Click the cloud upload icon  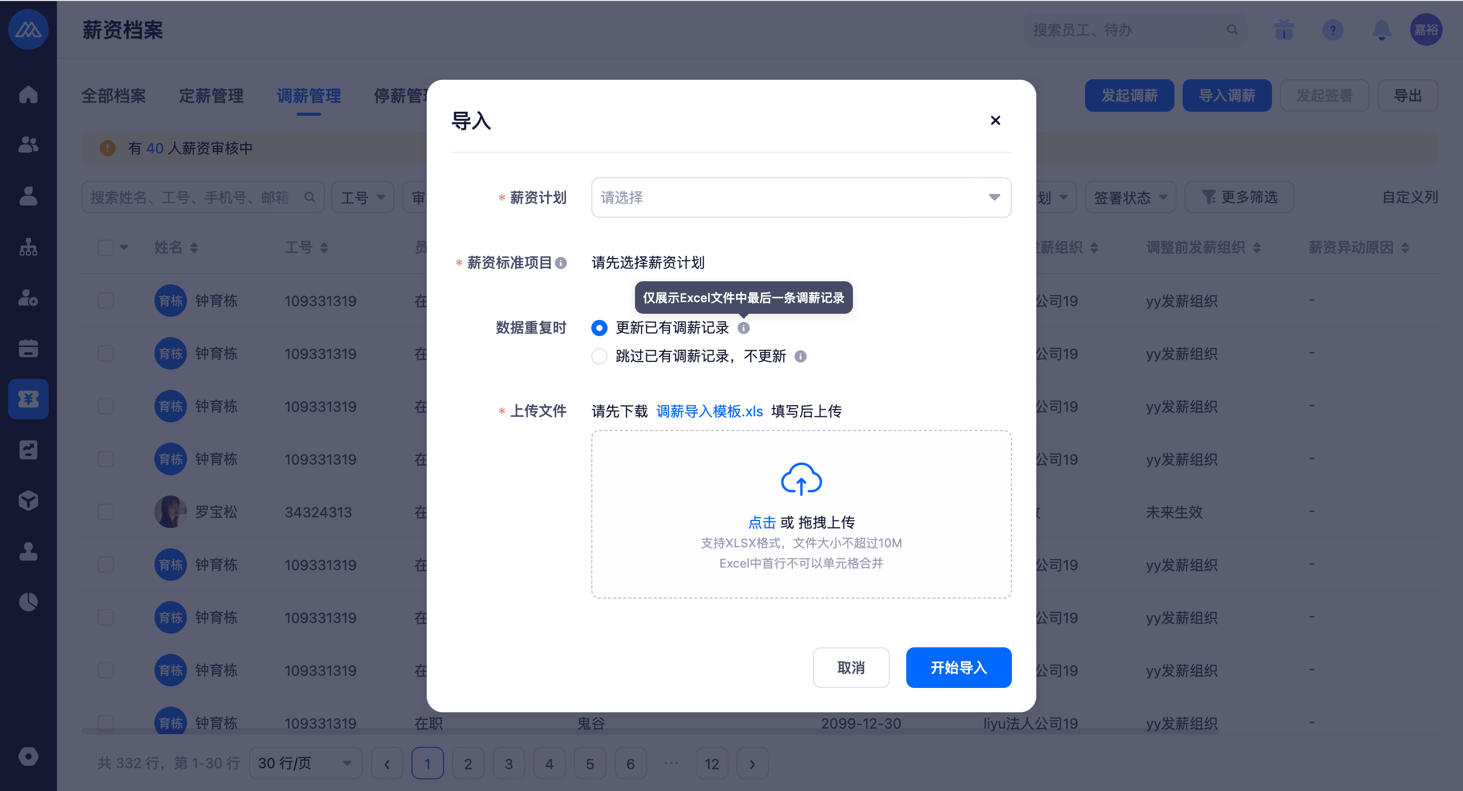(x=801, y=479)
